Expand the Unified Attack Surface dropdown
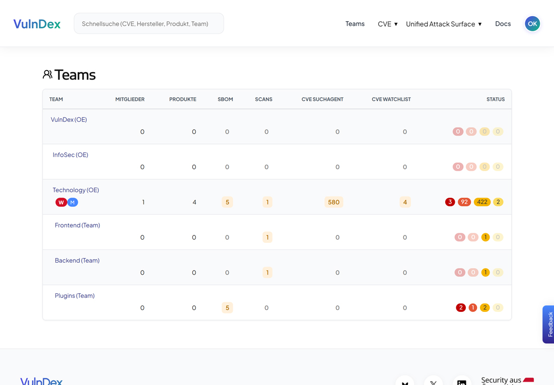Viewport: 554px width, 385px height. pos(443,24)
